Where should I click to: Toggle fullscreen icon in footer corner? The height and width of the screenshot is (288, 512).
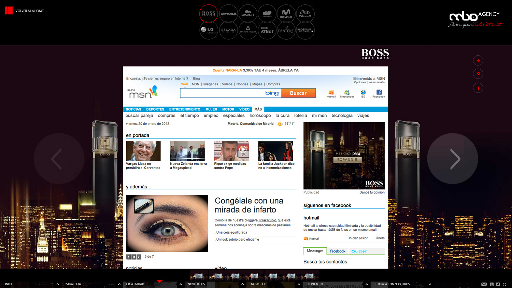[504, 284]
